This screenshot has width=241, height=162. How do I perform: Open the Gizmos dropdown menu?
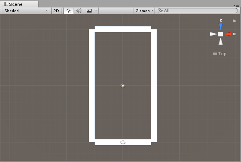tap(144, 11)
